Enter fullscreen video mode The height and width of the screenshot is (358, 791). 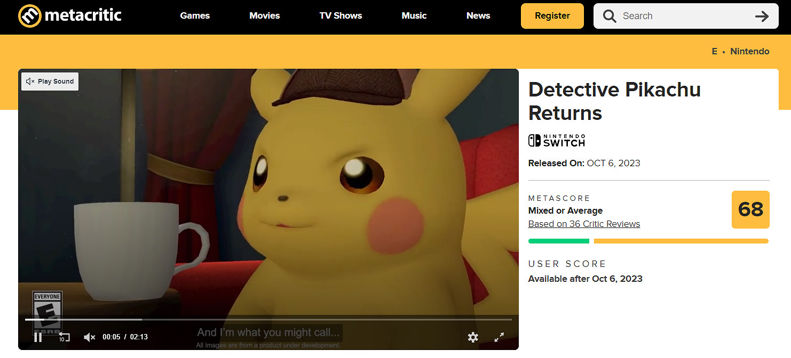(499, 337)
